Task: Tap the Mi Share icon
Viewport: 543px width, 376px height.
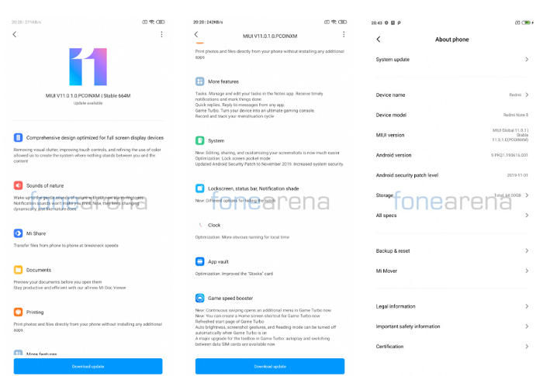Action: (18, 233)
